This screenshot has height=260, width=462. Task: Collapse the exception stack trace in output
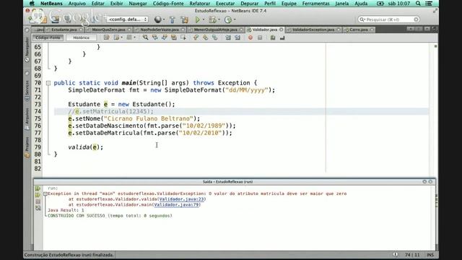click(45, 194)
